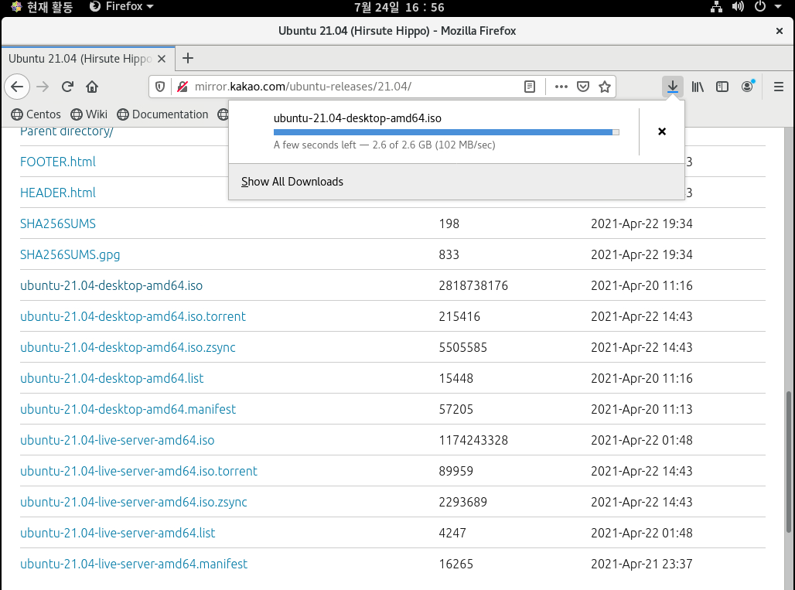The image size is (795, 590).
Task: Open ubuntu-21.04-live-server-amd64.manifest link
Action: 134,564
